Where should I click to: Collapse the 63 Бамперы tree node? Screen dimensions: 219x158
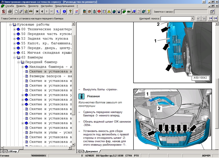(x=15, y=58)
